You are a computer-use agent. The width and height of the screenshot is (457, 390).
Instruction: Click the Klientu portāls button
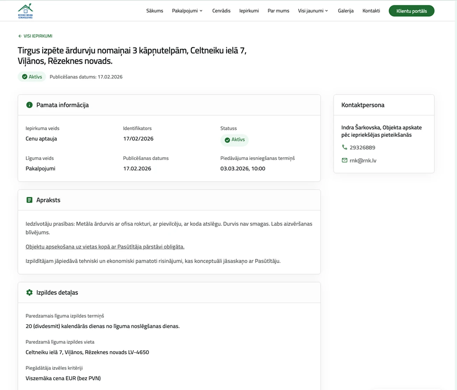tap(411, 11)
